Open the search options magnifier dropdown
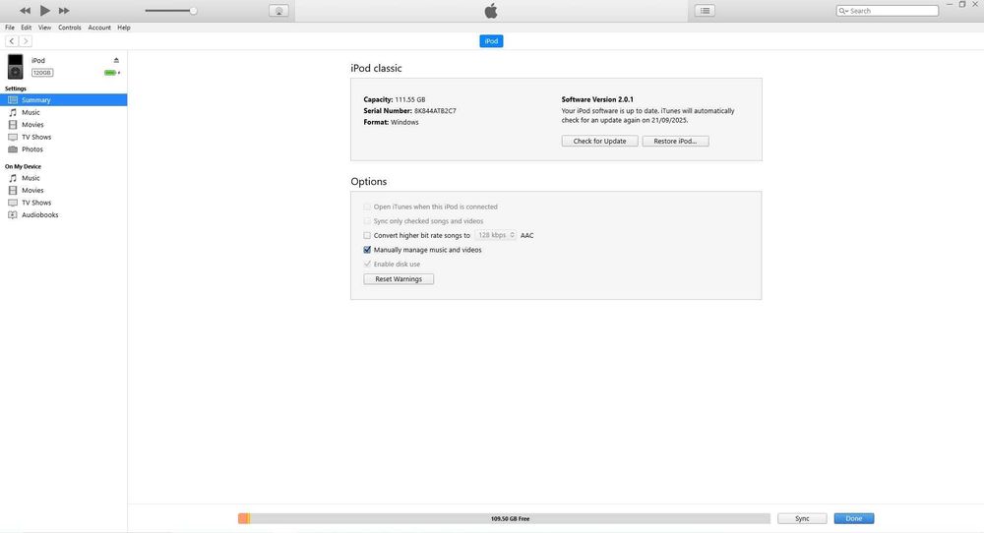 point(843,11)
